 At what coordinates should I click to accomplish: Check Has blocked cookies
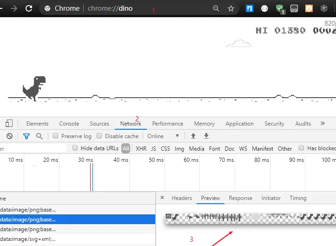pos(301,148)
